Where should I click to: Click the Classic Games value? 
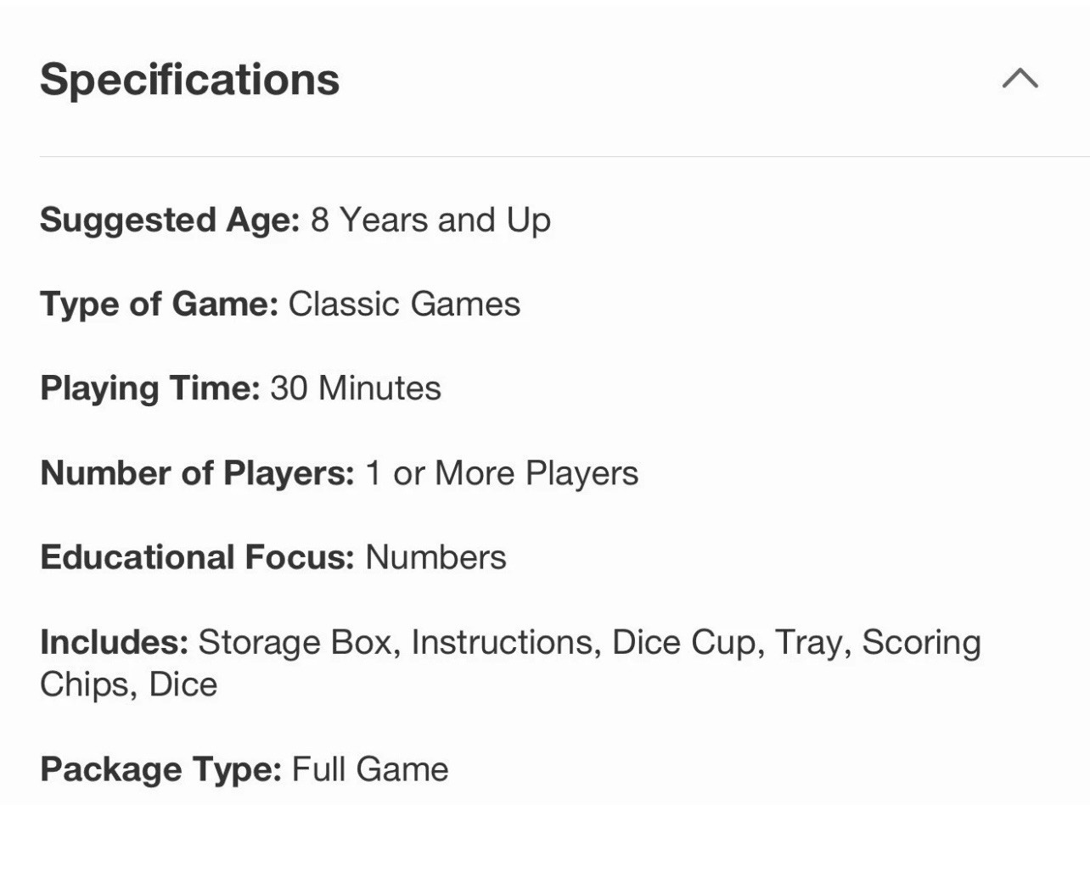404,304
